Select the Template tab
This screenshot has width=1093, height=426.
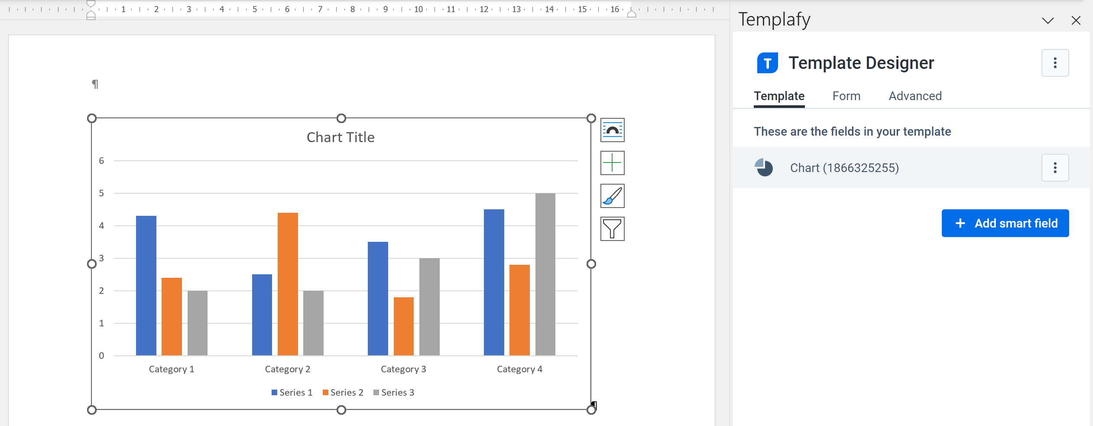tap(779, 96)
